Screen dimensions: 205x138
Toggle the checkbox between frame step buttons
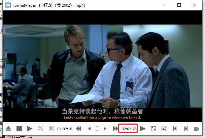[x=97, y=129]
